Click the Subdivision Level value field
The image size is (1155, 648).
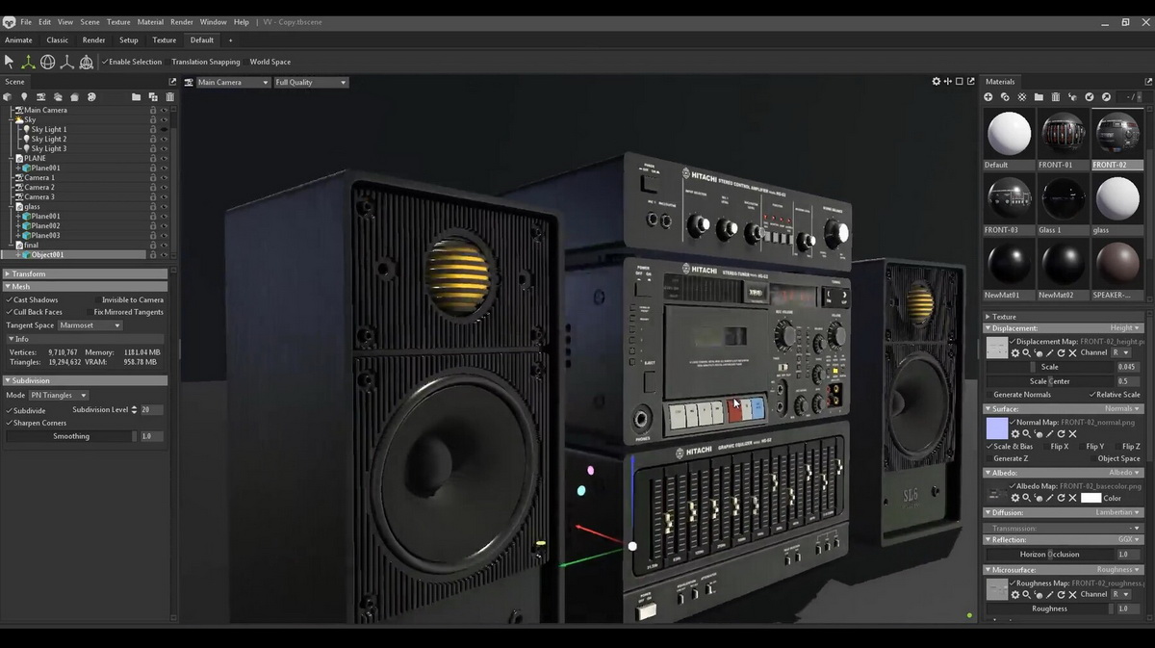click(x=151, y=410)
